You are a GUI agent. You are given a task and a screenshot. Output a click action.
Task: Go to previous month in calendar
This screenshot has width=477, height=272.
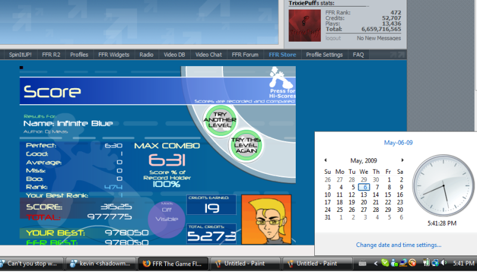coord(326,161)
